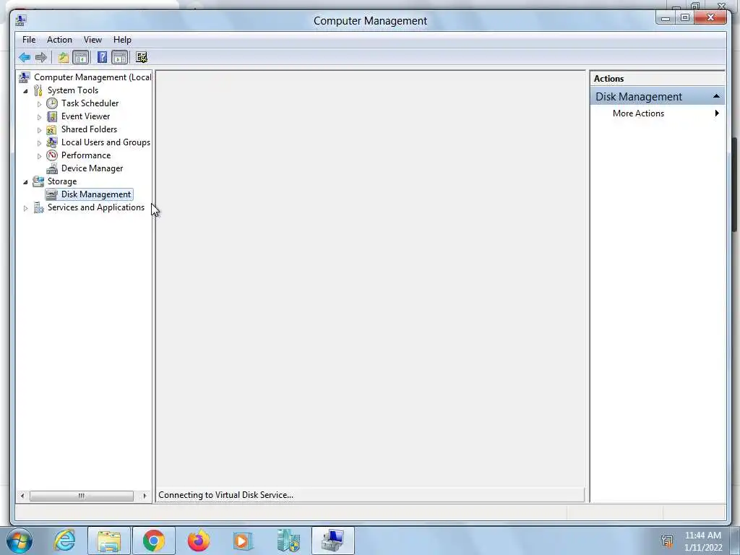This screenshot has height=555, width=740.
Task: Select Computer Management (Local) root label
Action: (92, 77)
